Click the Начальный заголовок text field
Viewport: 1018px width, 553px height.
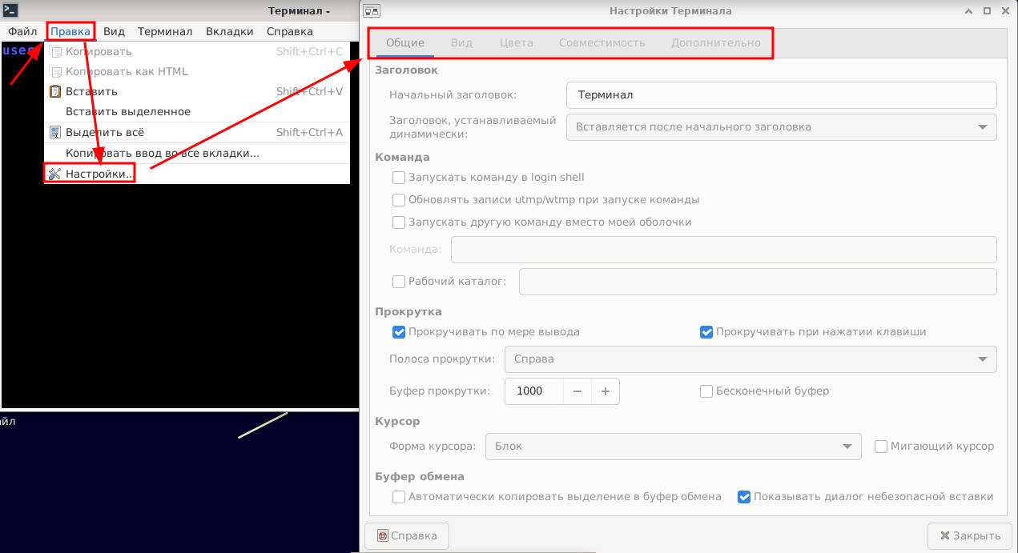[781, 94]
